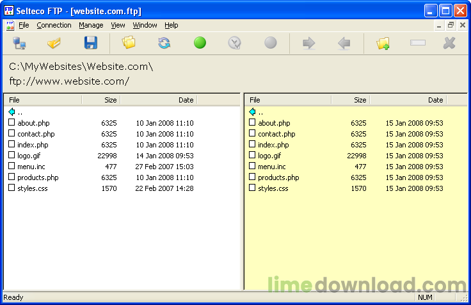Image resolution: width=471 pixels, height=305 pixels.
Task: Check contact.php in the remote pane
Action: point(252,133)
